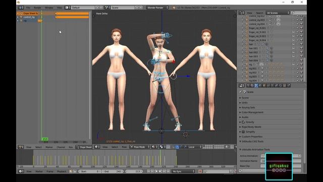Screen dimensions: 323x182
Task: Open timeline's Playback menu
Action: pos(62,171)
